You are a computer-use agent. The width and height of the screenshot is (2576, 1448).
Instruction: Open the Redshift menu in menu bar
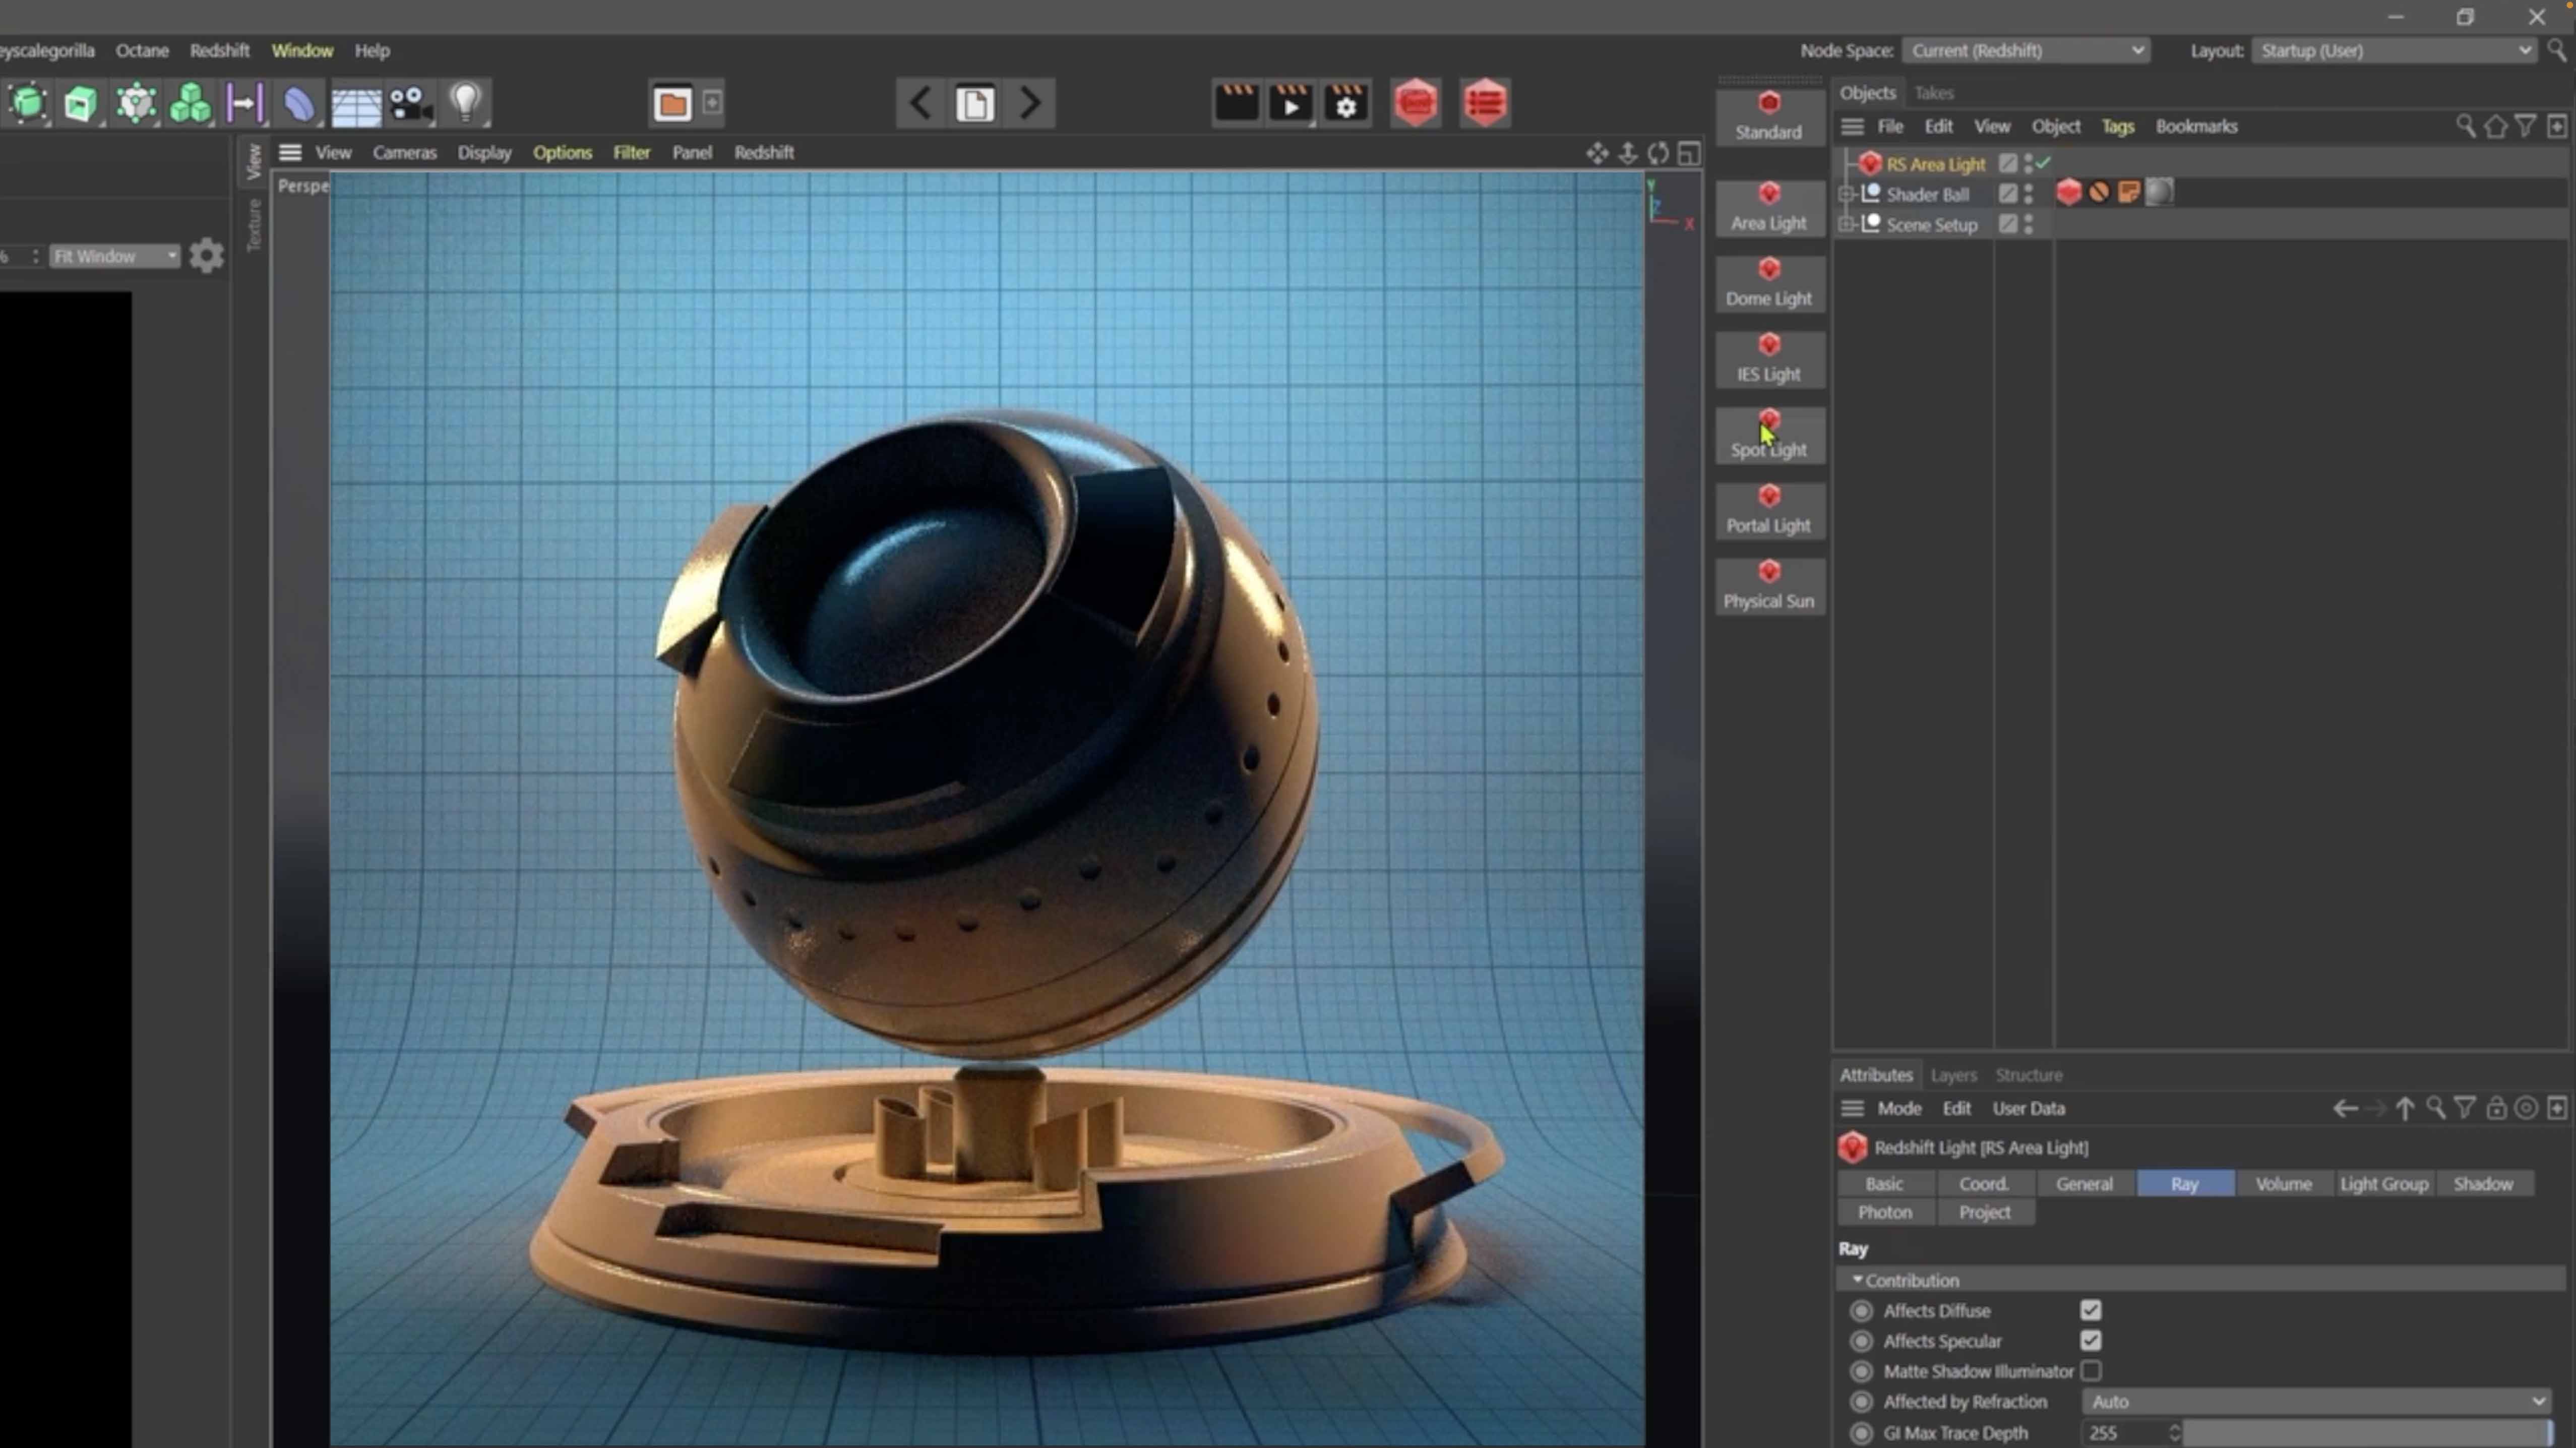219,50
